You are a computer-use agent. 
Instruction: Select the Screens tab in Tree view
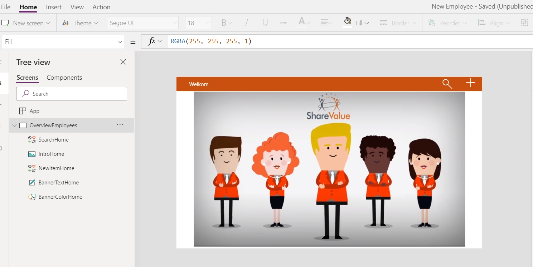(x=27, y=78)
